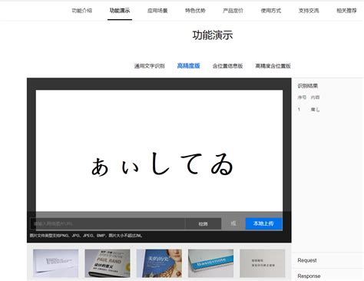The image size is (364, 281).
Task: Select the spiral notebook sample thumbnail
Action: pyautogui.click(x=210, y=263)
